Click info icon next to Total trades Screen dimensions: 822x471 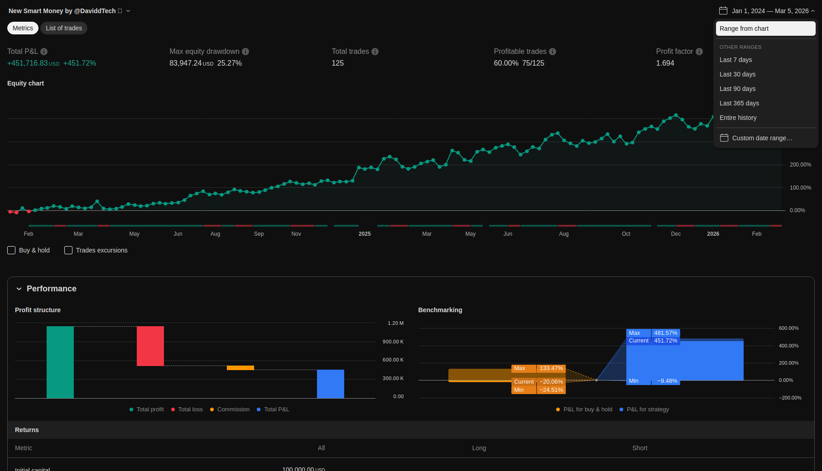pyautogui.click(x=375, y=52)
